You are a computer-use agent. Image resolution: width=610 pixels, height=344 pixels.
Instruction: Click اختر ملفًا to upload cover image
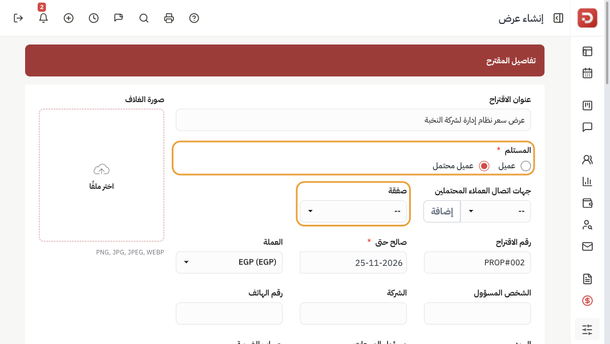[102, 186]
